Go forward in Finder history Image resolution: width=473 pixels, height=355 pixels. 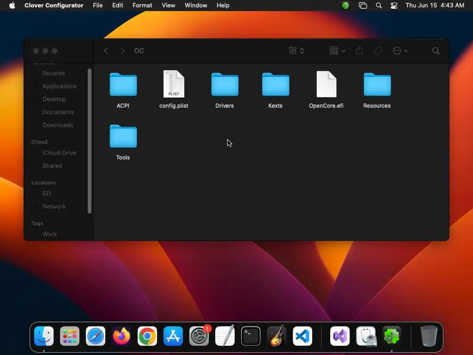coord(122,51)
